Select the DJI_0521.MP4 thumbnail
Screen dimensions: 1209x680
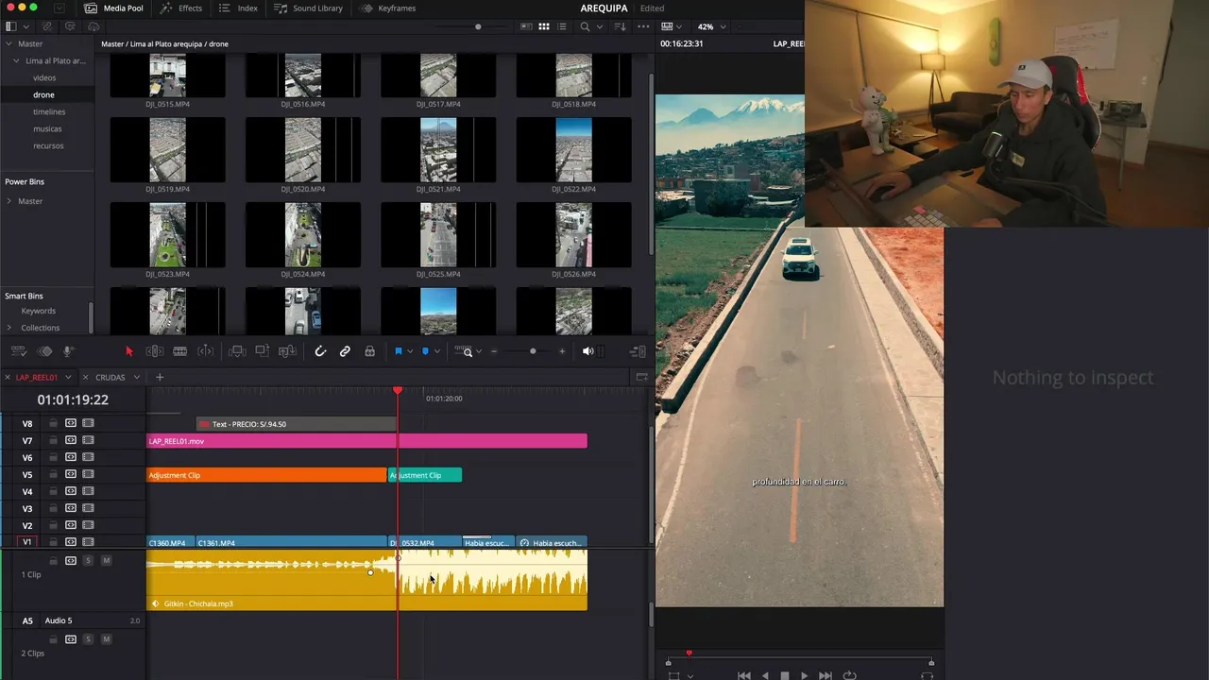point(438,149)
